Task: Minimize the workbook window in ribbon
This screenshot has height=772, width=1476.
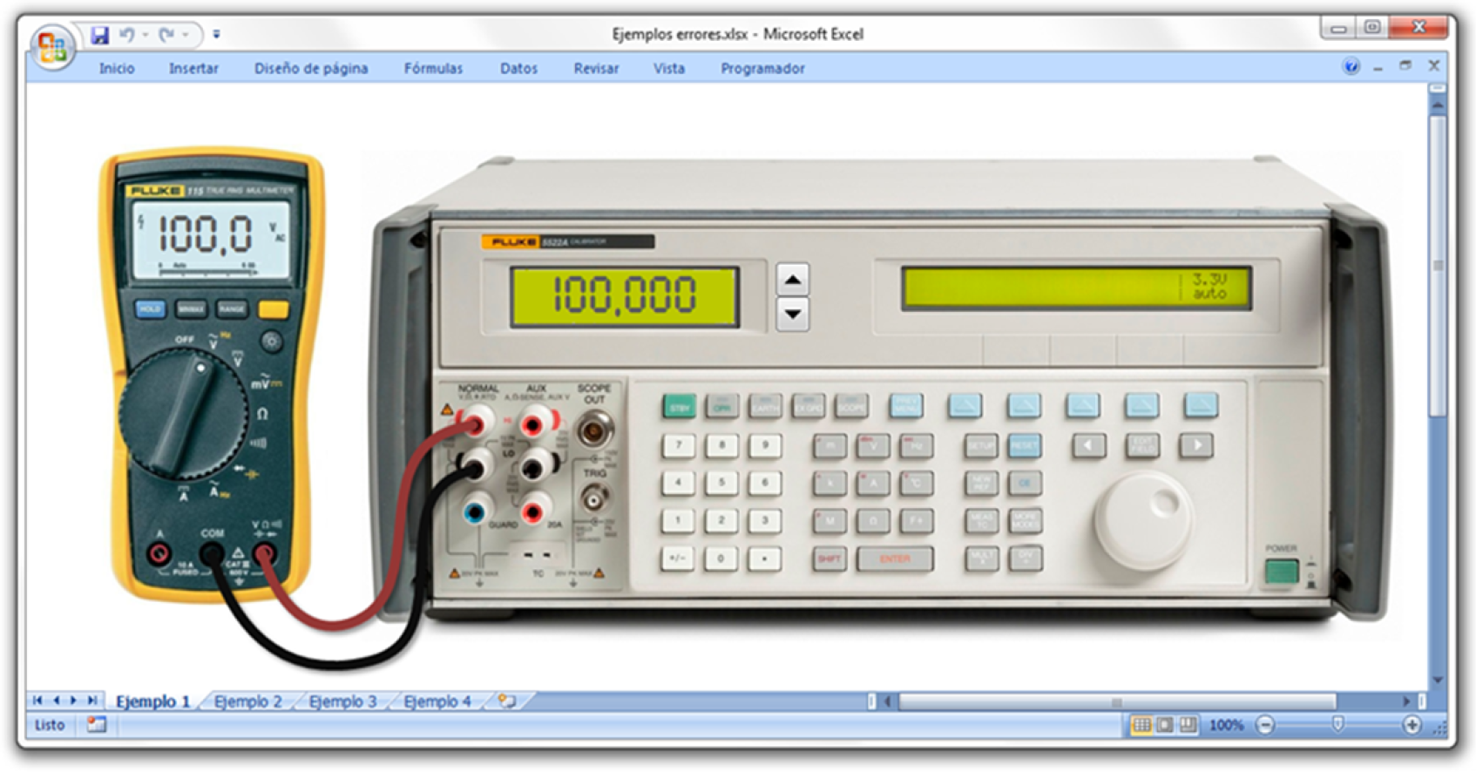Action: tap(1378, 67)
